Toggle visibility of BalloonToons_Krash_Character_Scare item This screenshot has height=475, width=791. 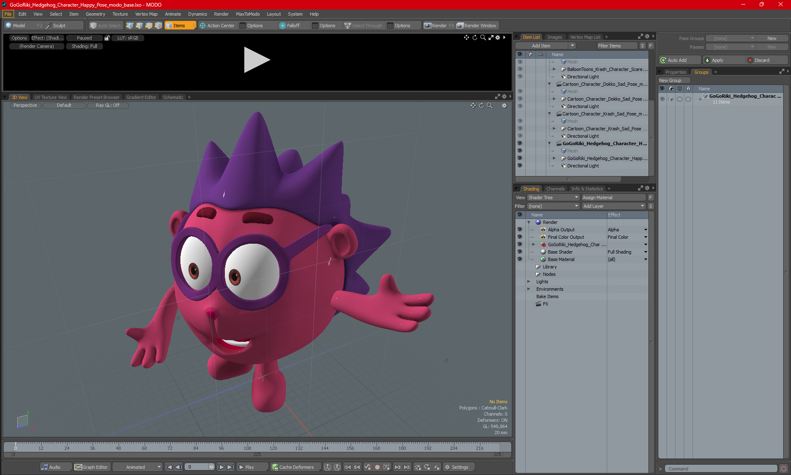click(520, 69)
